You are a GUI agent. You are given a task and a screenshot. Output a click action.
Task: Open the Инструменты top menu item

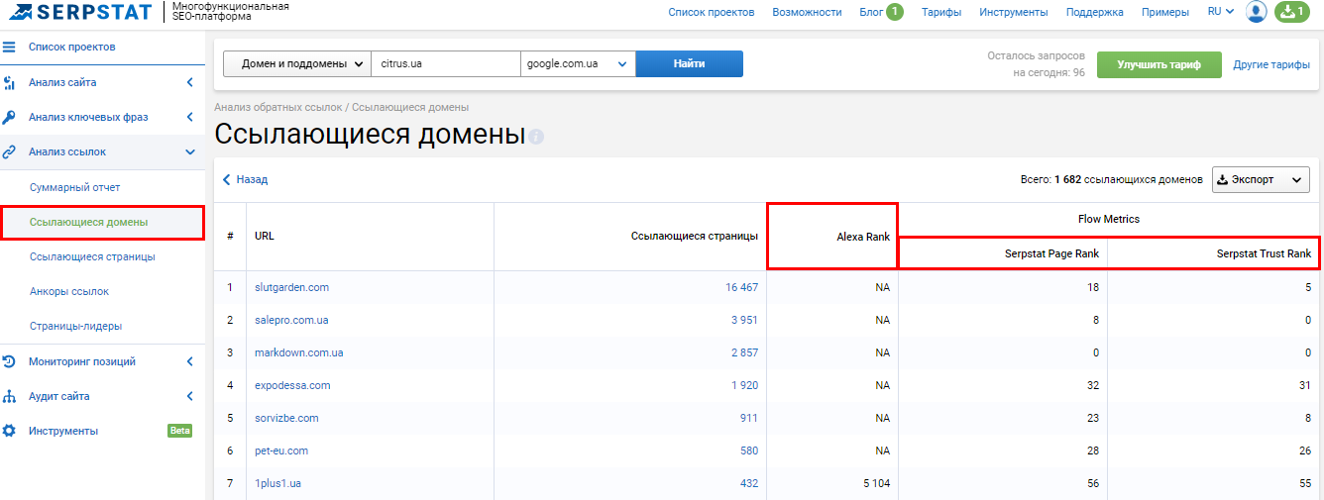(x=1014, y=12)
